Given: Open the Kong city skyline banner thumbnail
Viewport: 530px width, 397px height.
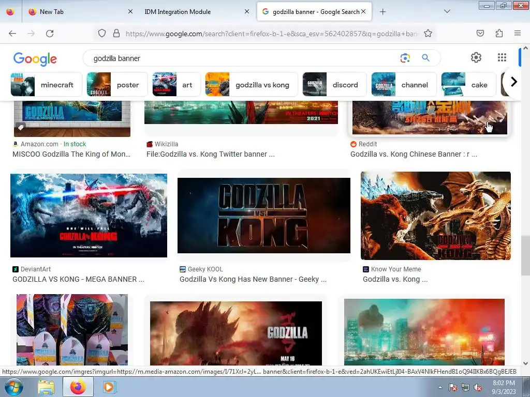Looking at the screenshot, I should point(424,332).
